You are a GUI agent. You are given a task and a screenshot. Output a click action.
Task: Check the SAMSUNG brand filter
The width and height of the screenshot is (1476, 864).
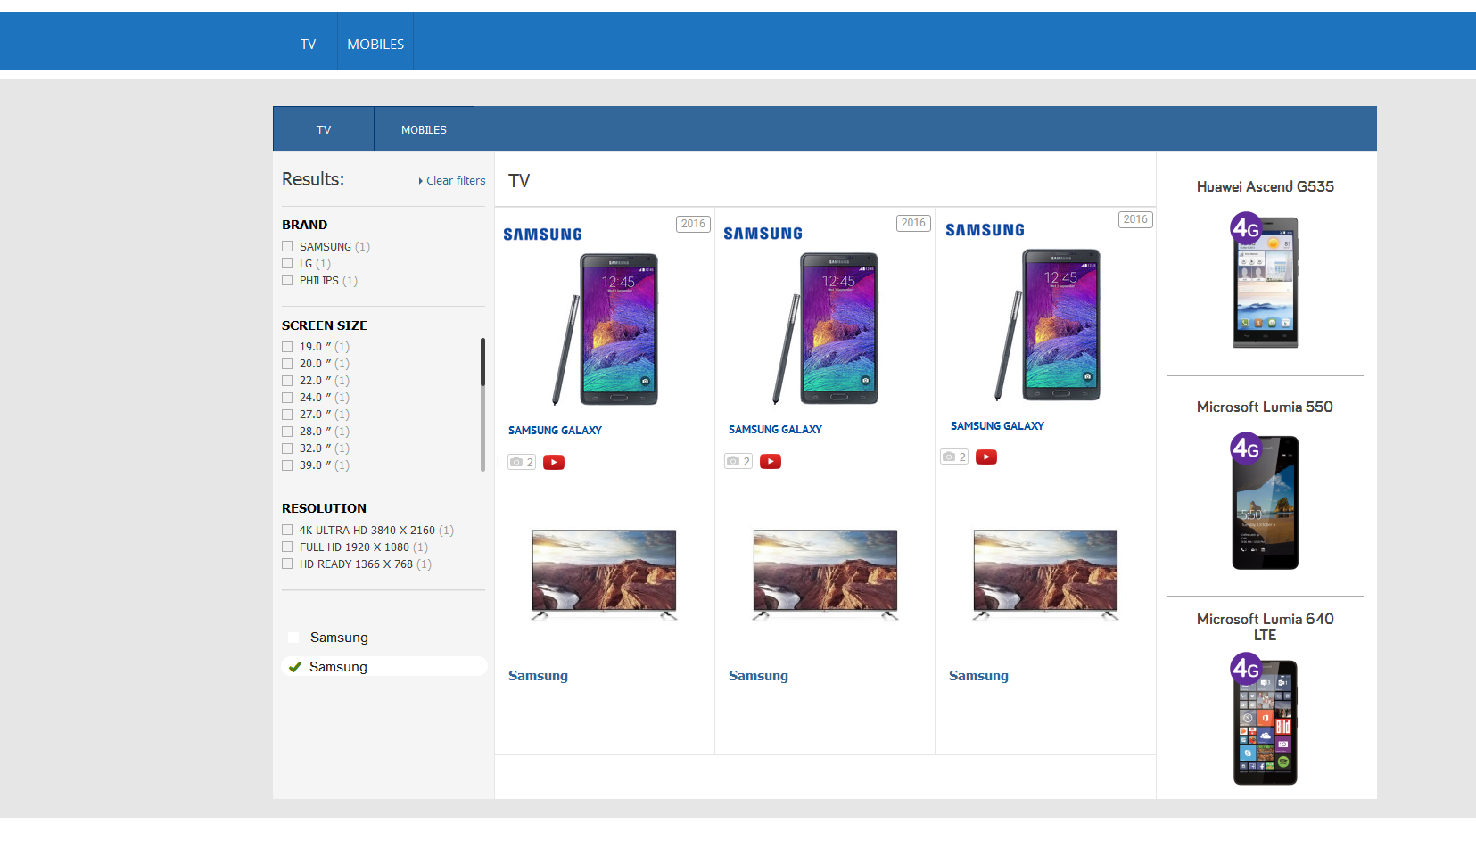coord(287,246)
